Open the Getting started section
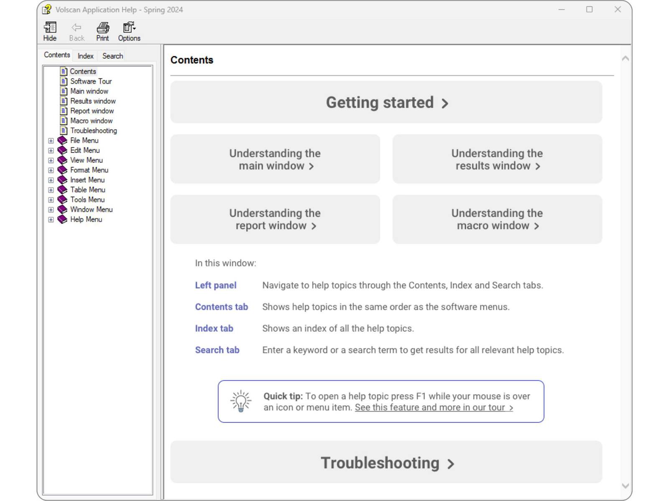This screenshot has height=501, width=669. tap(386, 102)
